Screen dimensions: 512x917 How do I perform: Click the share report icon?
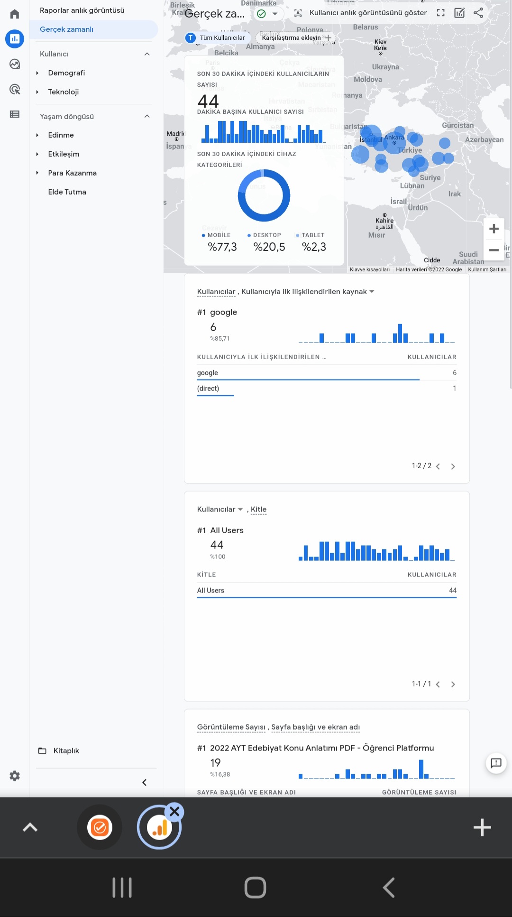point(478,13)
